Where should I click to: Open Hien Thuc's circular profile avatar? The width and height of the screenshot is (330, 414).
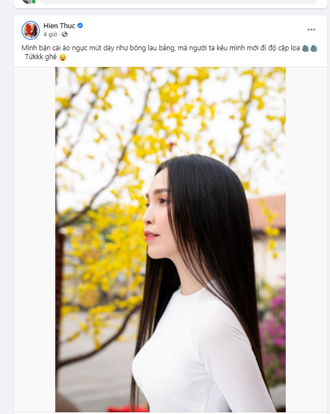point(30,30)
